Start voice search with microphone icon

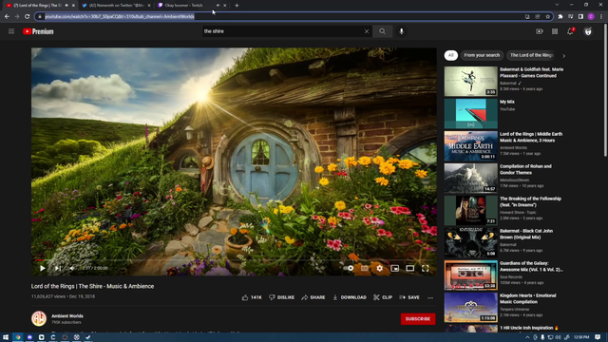click(401, 31)
